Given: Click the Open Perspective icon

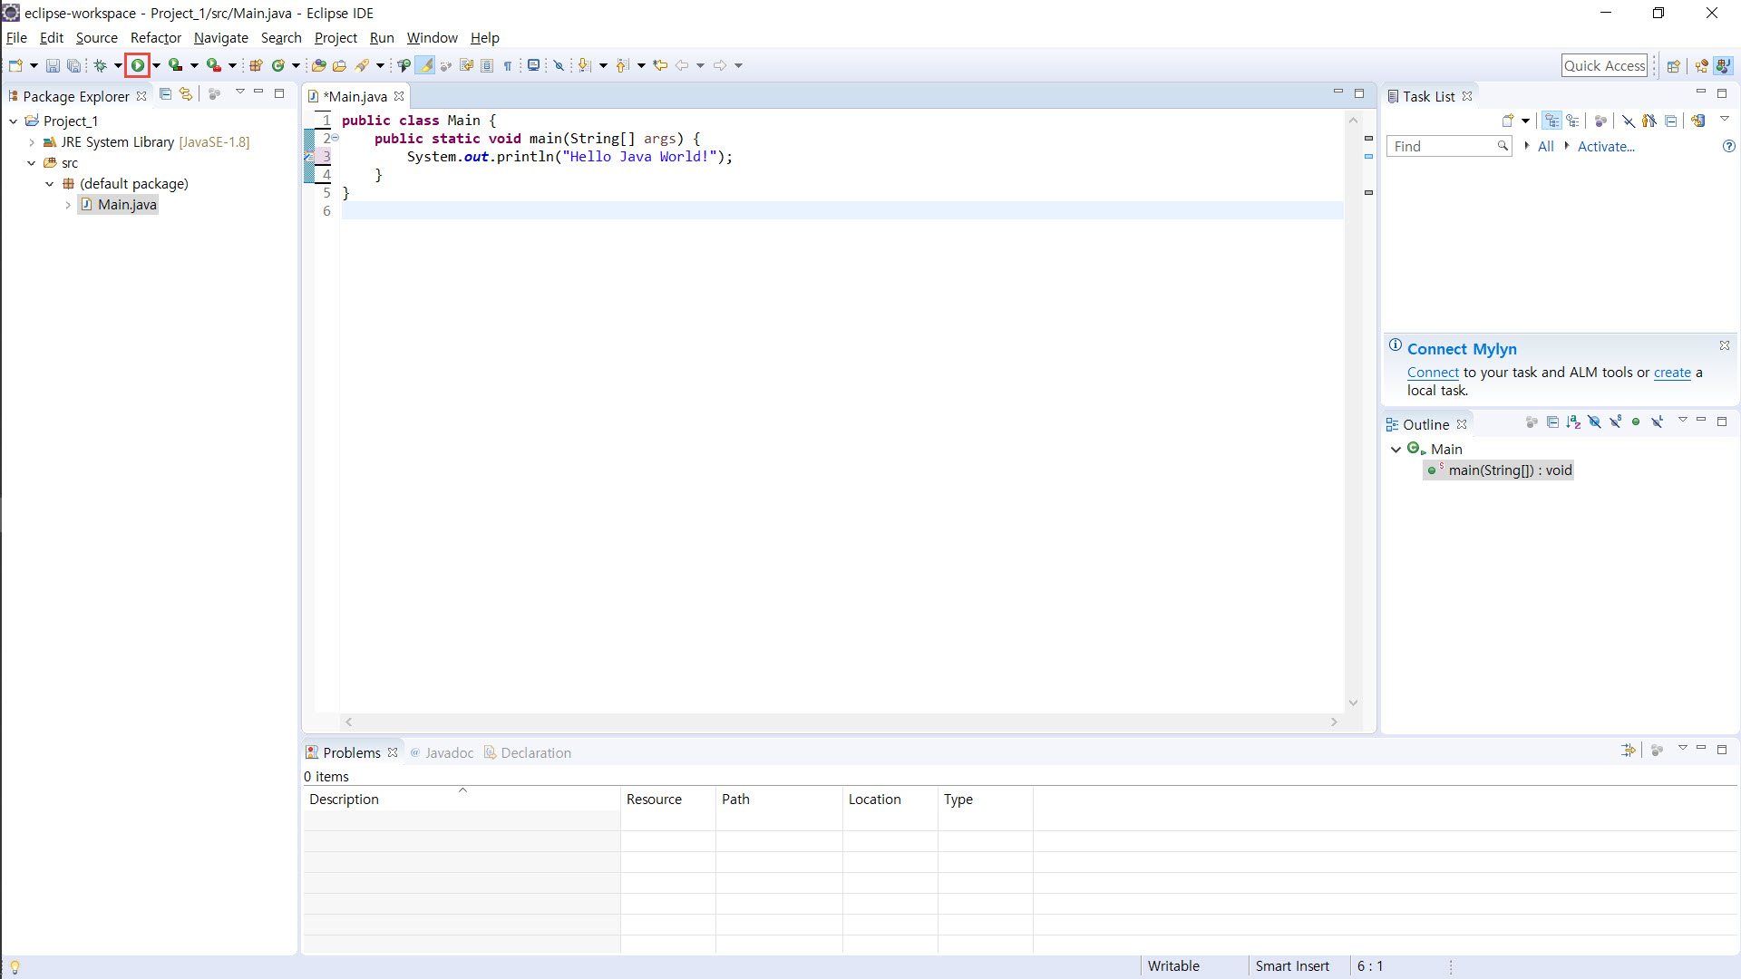Looking at the screenshot, I should 1674,65.
